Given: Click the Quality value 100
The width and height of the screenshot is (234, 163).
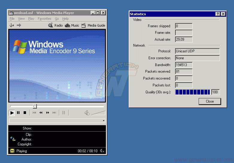Looking at the screenshot, I should (x=215, y=92).
